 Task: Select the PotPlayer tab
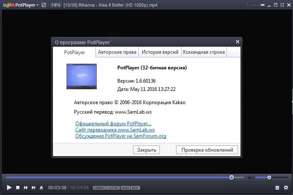[74, 52]
